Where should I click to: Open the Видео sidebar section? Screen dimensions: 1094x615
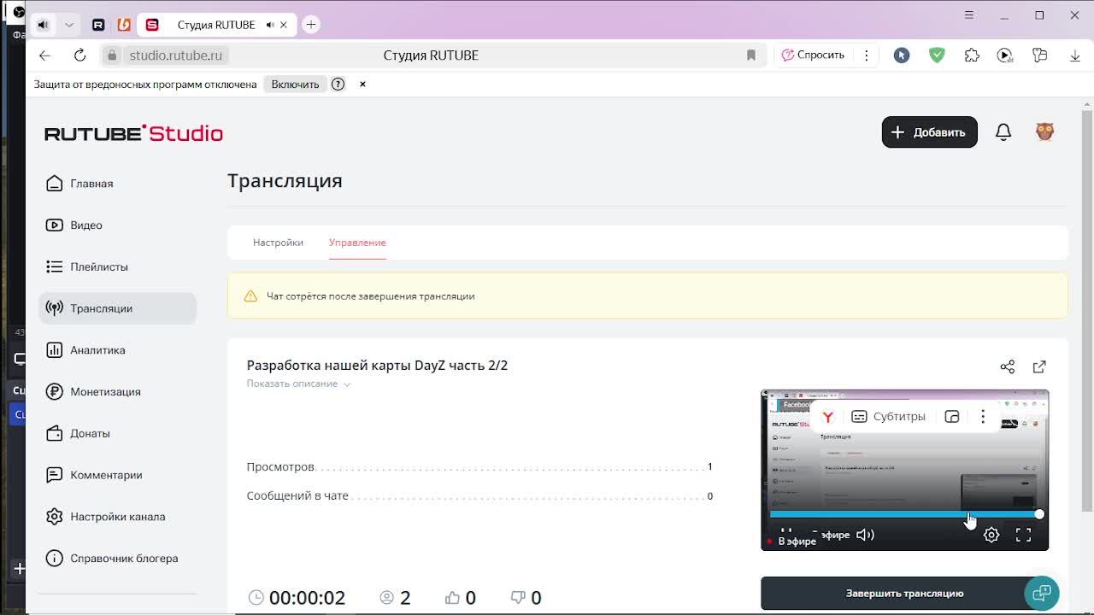(74, 225)
